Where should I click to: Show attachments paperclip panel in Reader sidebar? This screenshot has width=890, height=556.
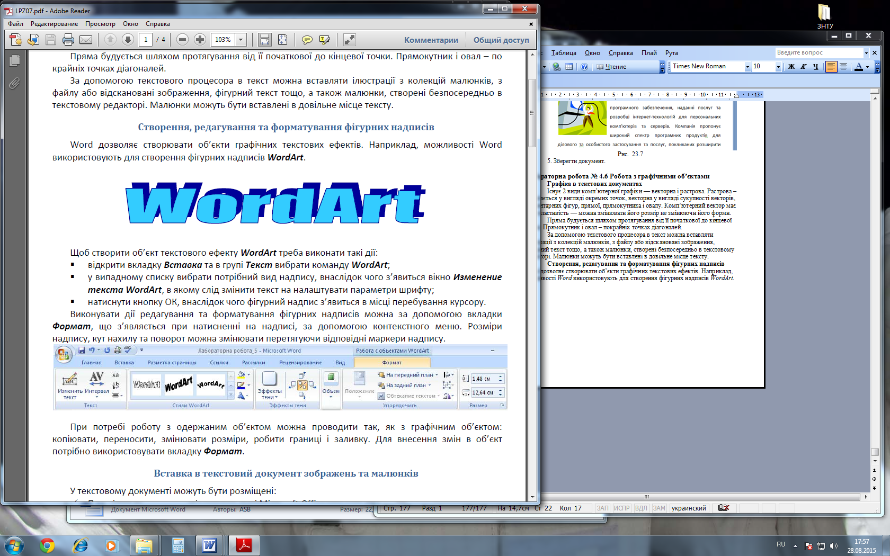pyautogui.click(x=14, y=83)
